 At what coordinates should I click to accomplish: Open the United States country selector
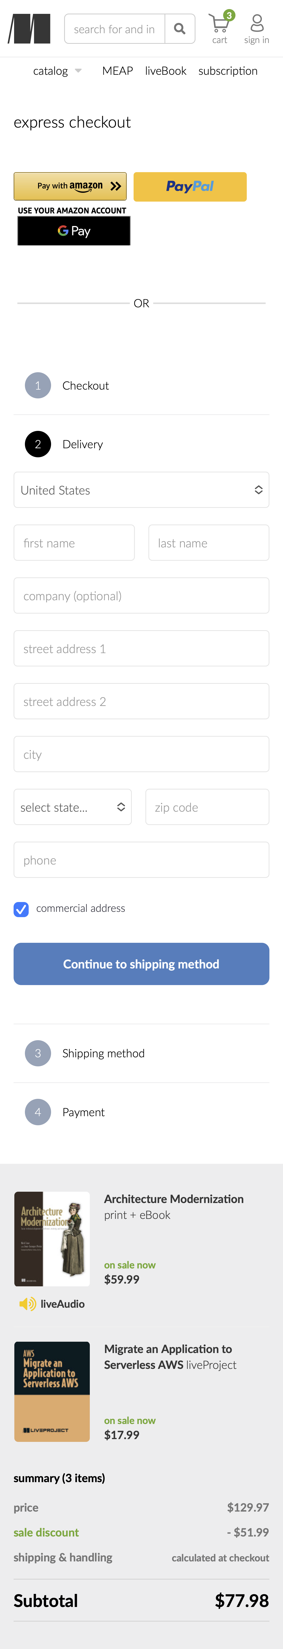click(x=141, y=490)
